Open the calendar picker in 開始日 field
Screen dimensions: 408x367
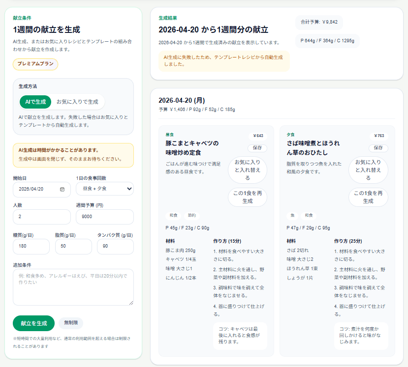[x=62, y=189]
